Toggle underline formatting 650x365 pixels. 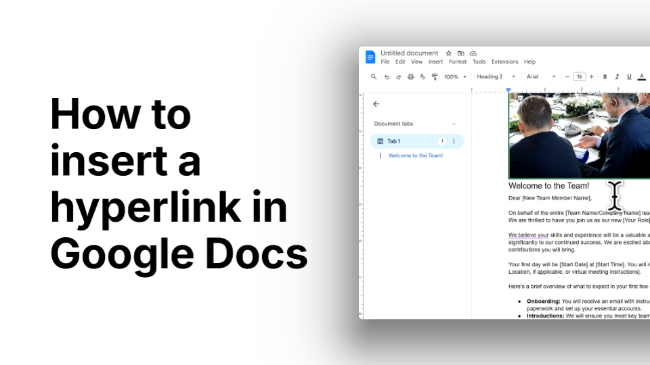click(629, 76)
